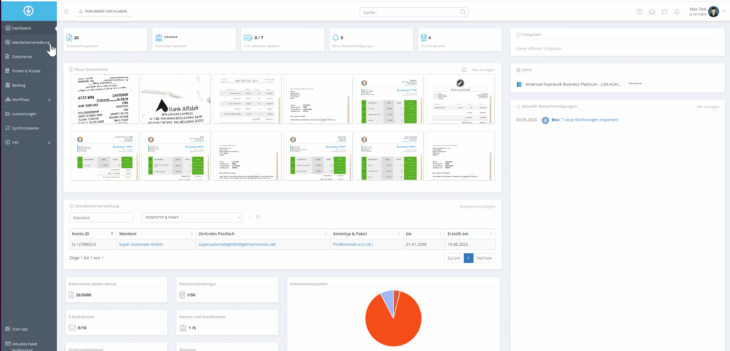Open the user profile dropdown arrow

tap(723, 11)
